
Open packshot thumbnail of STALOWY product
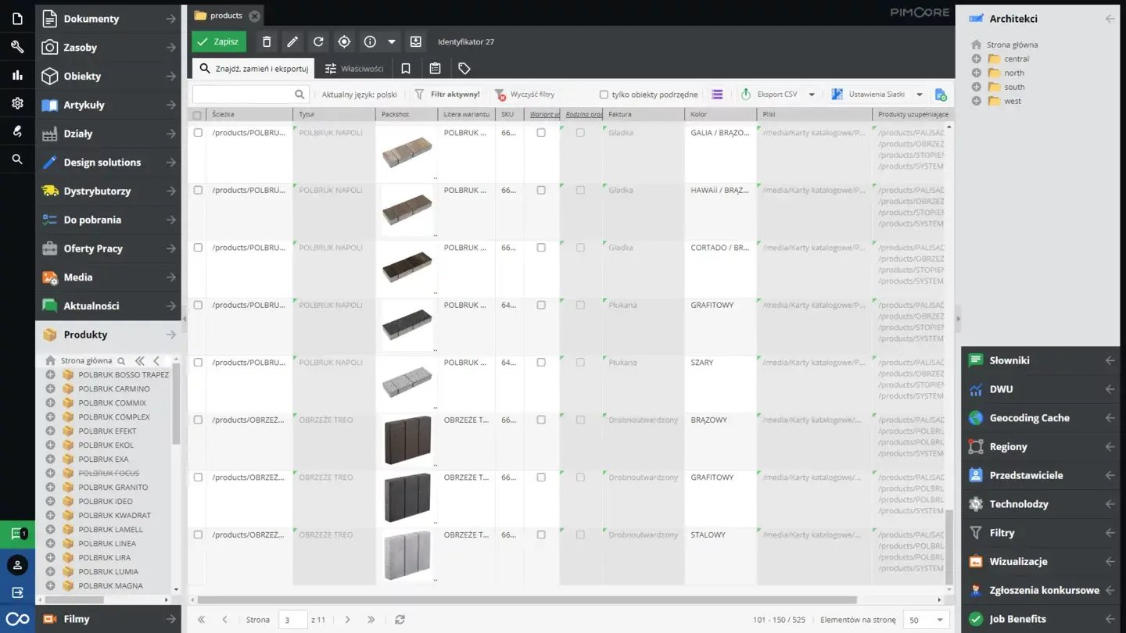407,556
